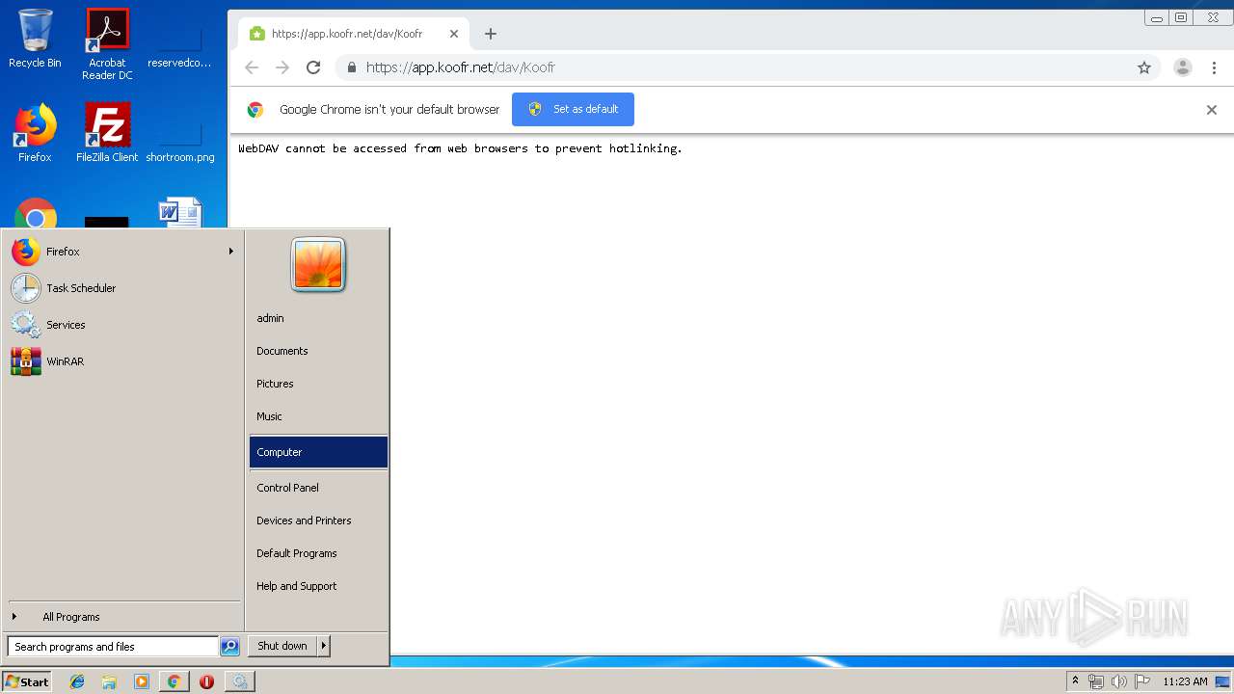The height and width of the screenshot is (694, 1234).
Task: Expand the Firefox jump list arrow
Action: (x=231, y=252)
